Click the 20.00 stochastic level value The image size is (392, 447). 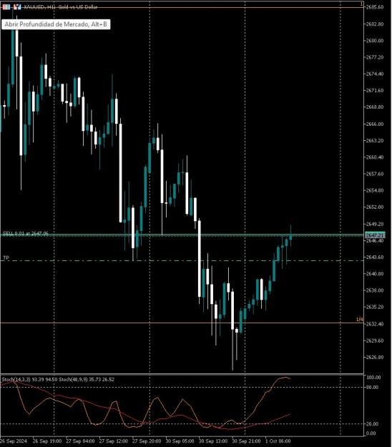[373, 424]
